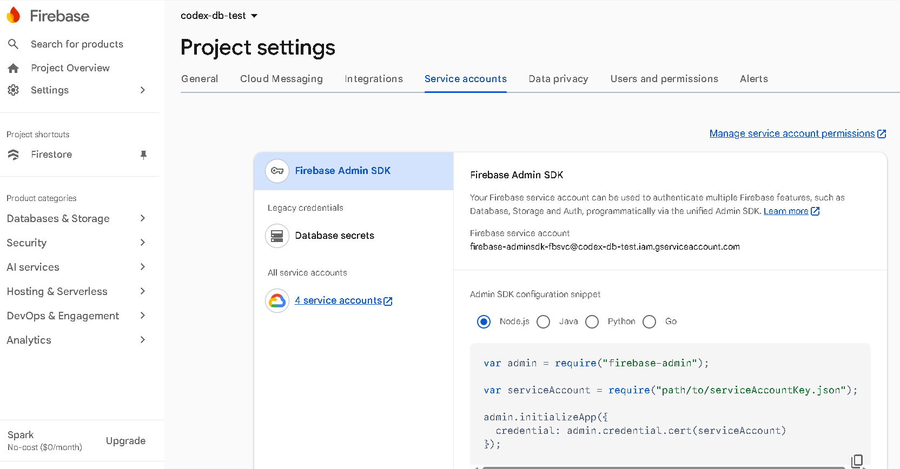Switch to the Data privacy tab

[558, 79]
